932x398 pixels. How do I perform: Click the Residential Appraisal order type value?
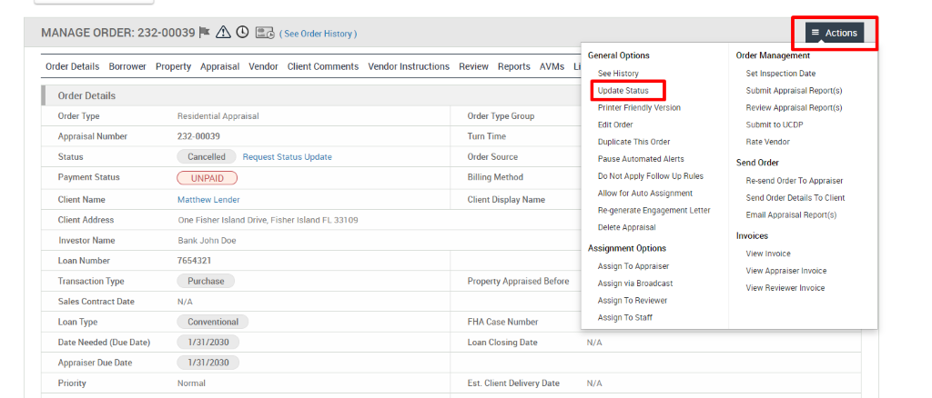pyautogui.click(x=218, y=116)
